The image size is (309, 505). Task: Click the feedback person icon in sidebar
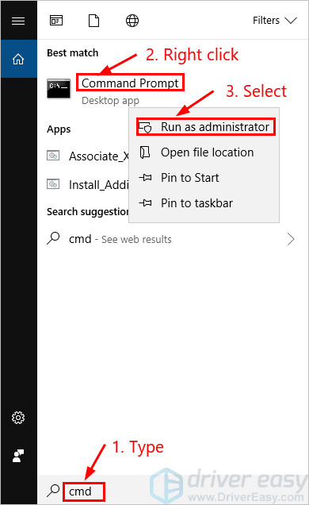[x=18, y=456]
